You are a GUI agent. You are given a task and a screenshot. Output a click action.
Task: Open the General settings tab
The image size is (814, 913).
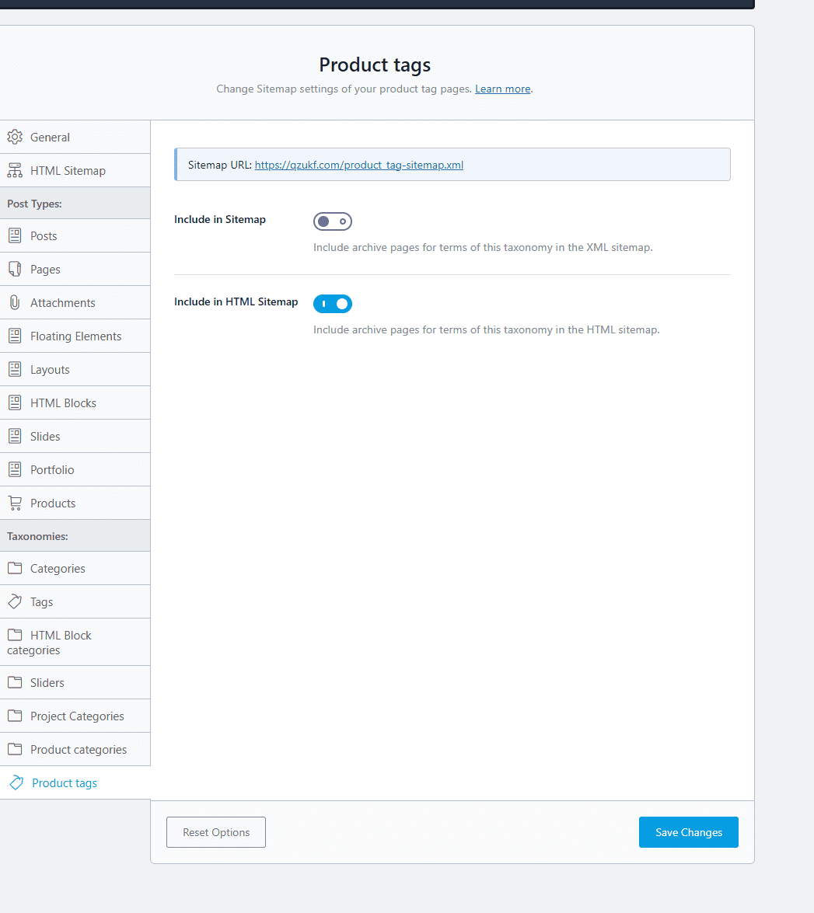(75, 138)
